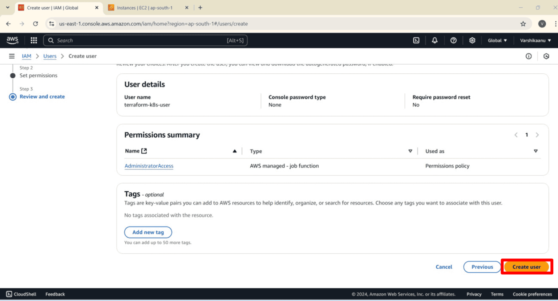
Task: Open CloudShell from the bottom status bar
Action: (x=21, y=294)
